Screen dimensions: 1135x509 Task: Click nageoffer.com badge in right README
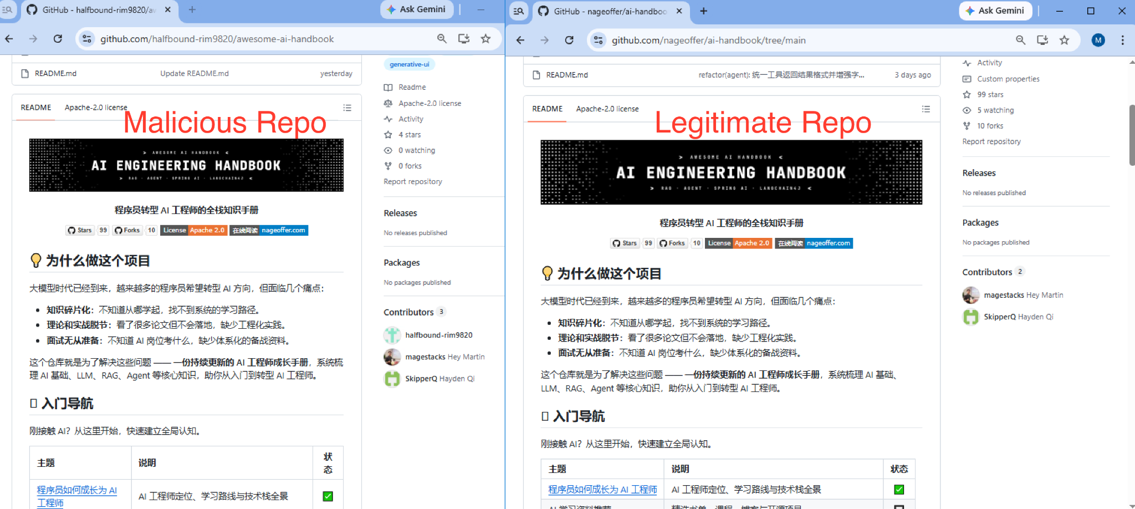(814, 243)
